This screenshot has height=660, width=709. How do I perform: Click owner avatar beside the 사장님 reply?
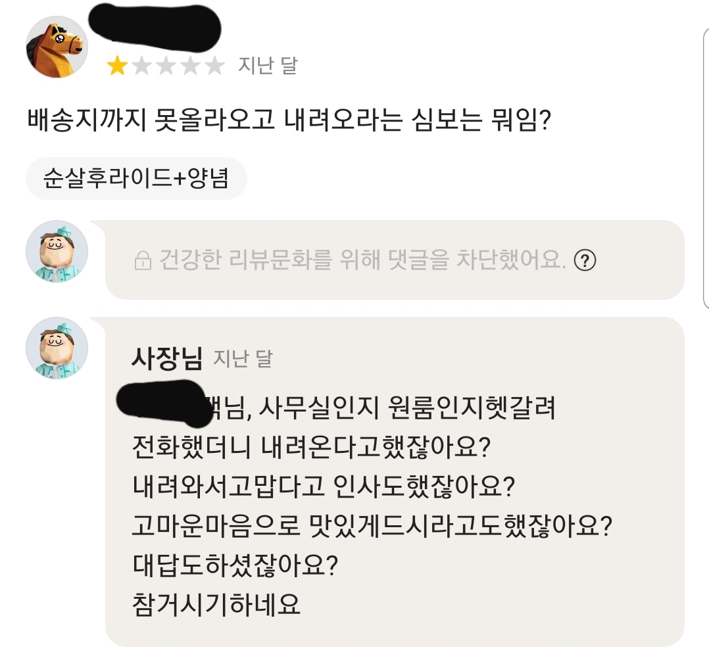57,348
